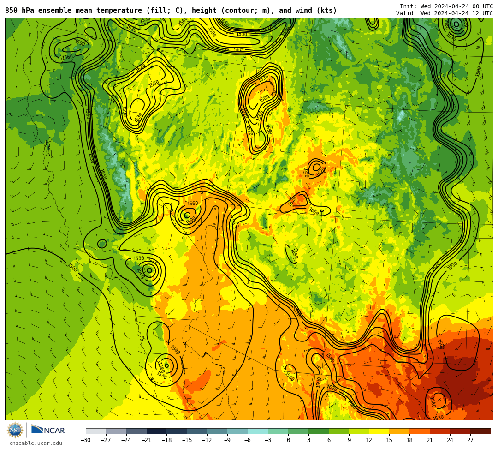The width and height of the screenshot is (498, 449).
Task: Click the 27 colorbar tick label
Action: click(470, 440)
